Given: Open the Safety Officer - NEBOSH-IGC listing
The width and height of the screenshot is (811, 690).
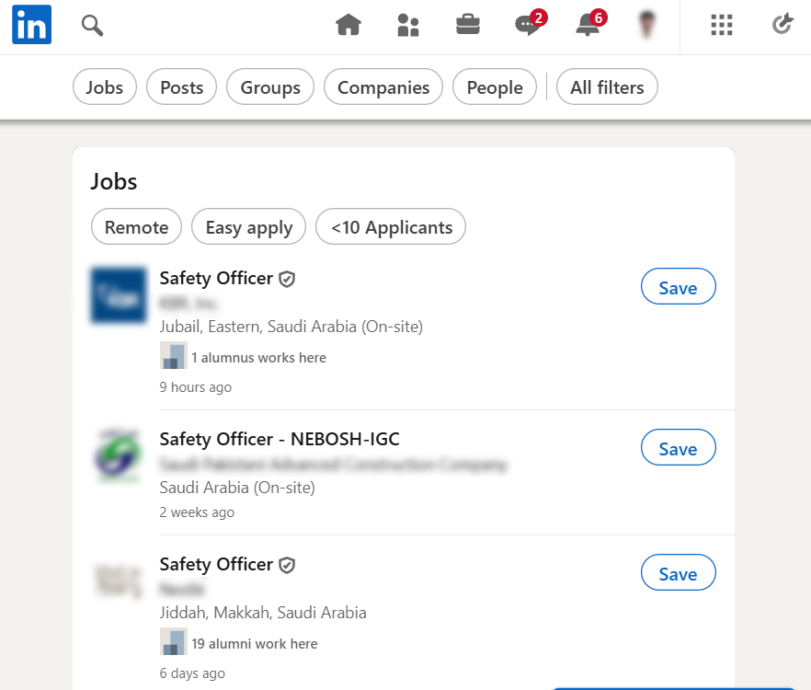Looking at the screenshot, I should [x=280, y=439].
